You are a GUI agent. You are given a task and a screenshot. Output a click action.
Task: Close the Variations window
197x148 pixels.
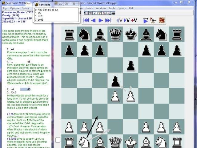click(74, 4)
